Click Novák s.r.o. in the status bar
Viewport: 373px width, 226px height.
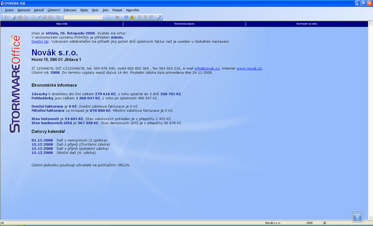click(273, 223)
